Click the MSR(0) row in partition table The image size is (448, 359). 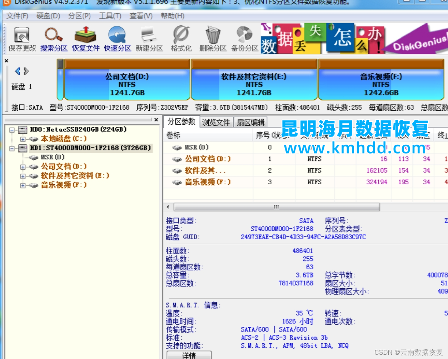tap(305, 147)
